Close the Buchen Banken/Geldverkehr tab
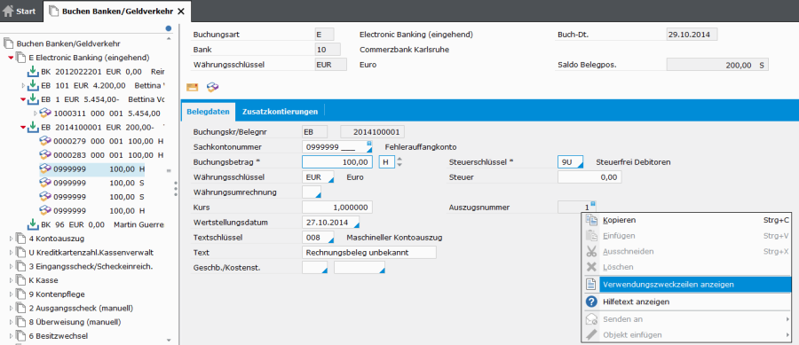Image resolution: width=799 pixels, height=345 pixels. [180, 11]
